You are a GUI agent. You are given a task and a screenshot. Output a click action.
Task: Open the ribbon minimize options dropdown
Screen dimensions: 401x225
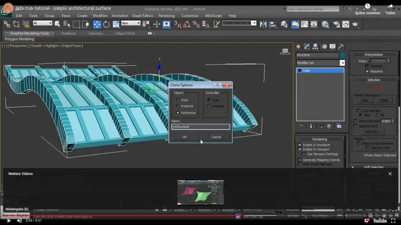151,33
